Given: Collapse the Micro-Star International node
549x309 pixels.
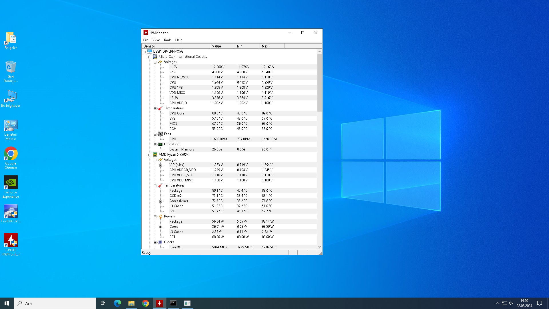Looking at the screenshot, I should point(150,57).
